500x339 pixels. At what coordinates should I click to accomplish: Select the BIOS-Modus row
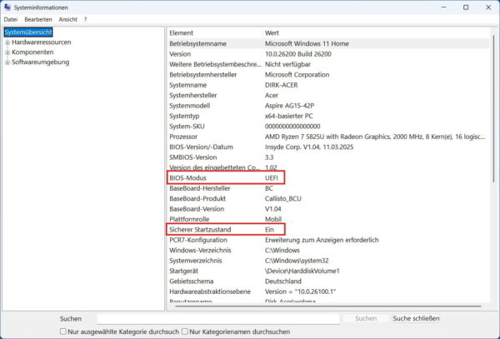click(328, 178)
